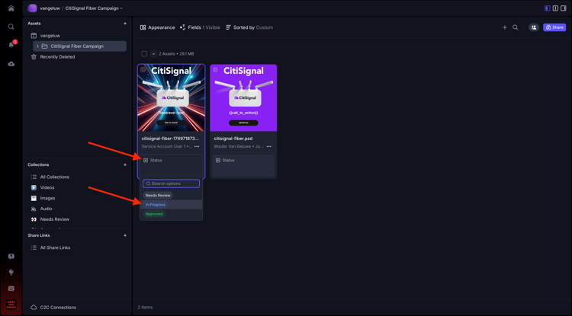
Task: Toggle the select-all assets checkbox
Action: [x=144, y=54]
